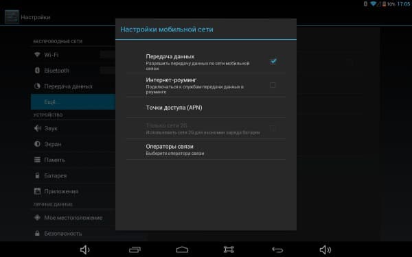412x257 pixels.
Task: Tap the Интернет-роуминг row label
Action: pos(171,79)
